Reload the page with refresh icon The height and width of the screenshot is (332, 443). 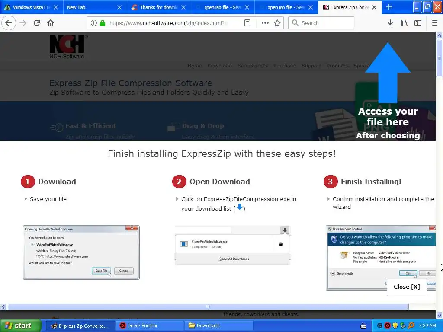tap(37, 23)
